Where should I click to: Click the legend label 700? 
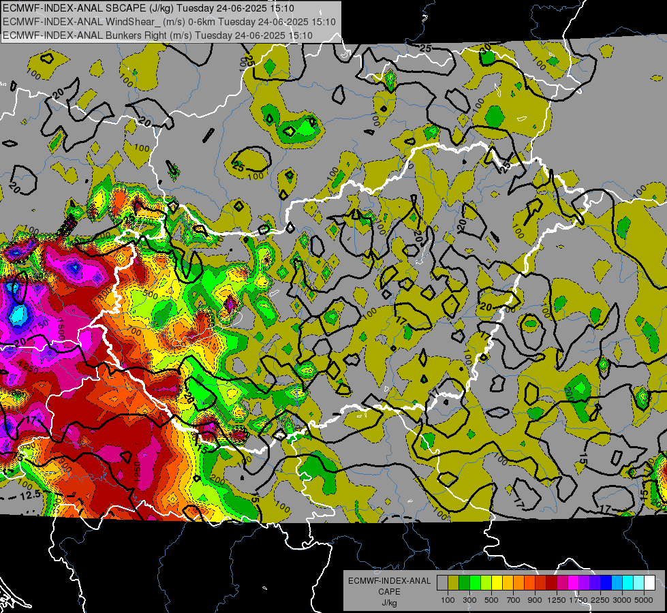pyautogui.click(x=514, y=600)
